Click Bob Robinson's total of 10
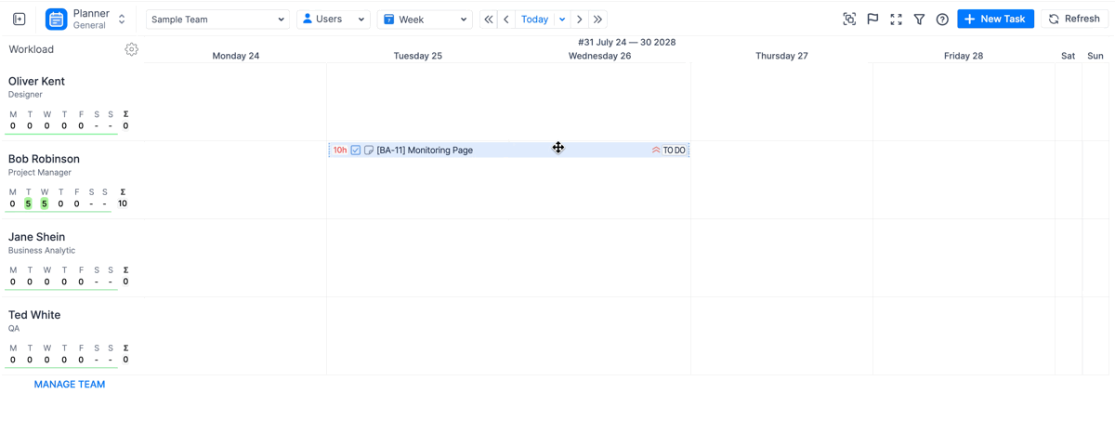This screenshot has height=433, width=1115. click(x=123, y=203)
